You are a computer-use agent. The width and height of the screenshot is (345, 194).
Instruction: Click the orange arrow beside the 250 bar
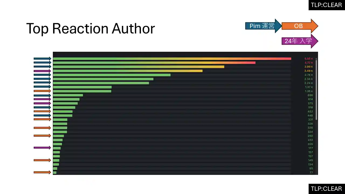tap(42, 136)
